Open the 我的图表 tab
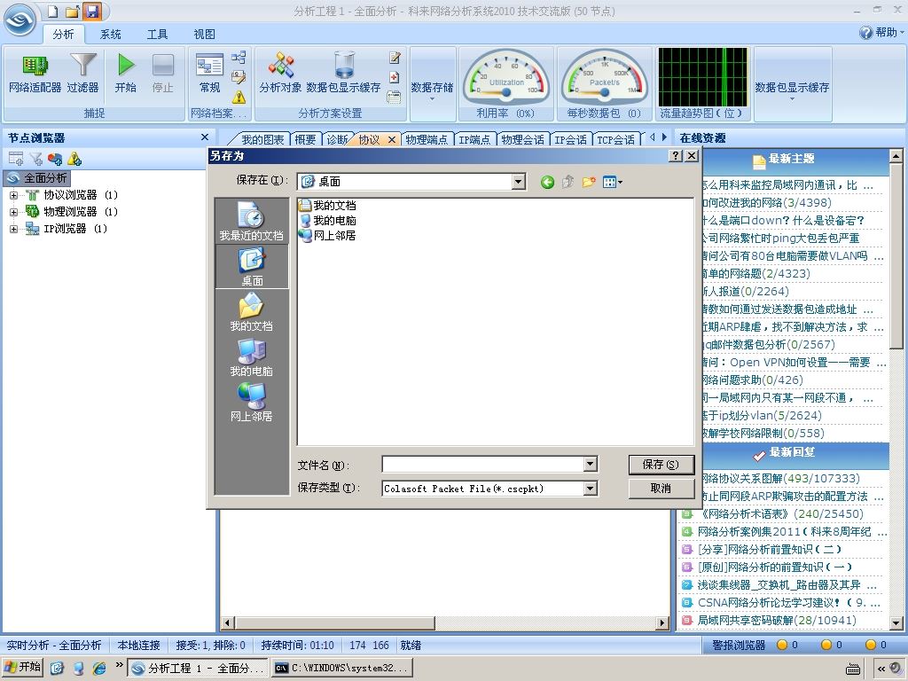Screen dimensions: 908x681 262,139
